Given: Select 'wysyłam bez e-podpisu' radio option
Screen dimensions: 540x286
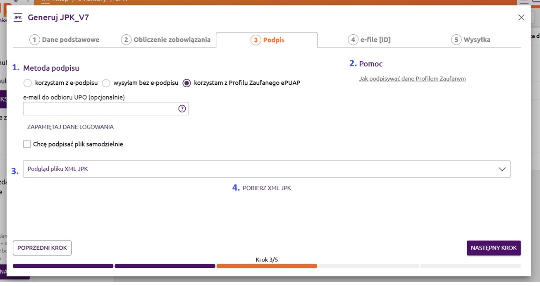Looking at the screenshot, I should [106, 83].
